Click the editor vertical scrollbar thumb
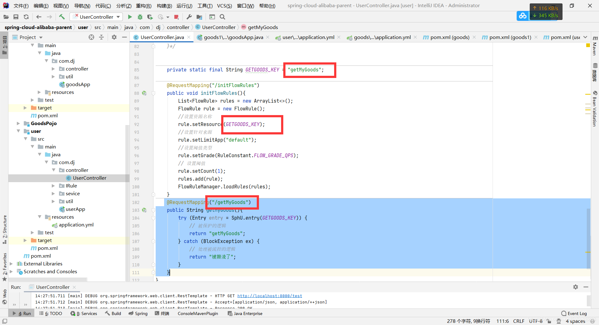The width and height of the screenshot is (599, 325). (588, 239)
